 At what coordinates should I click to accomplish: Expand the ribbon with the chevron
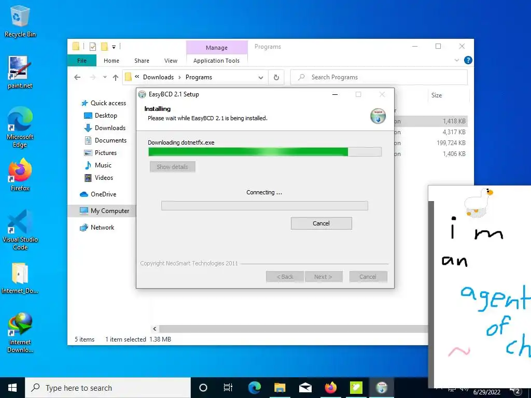coord(456,60)
